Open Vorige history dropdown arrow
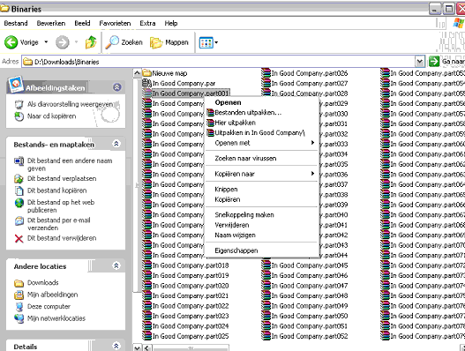Screen dimensions: 465x351 (46, 42)
